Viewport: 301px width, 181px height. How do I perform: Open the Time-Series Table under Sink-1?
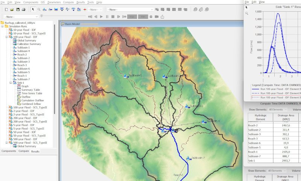32,93
